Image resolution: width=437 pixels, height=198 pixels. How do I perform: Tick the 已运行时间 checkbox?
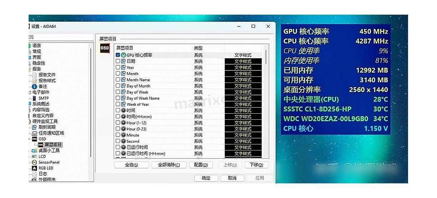coord(118,147)
